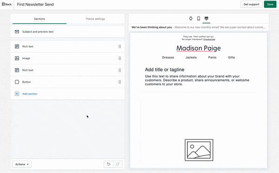Click the Add section dashed icon

[x=17, y=94]
